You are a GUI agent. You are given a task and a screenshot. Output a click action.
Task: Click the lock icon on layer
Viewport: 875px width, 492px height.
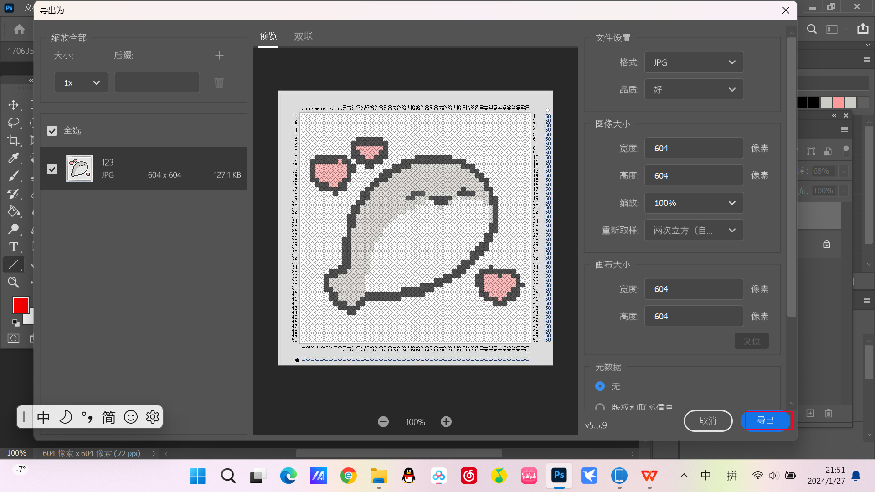[x=827, y=244]
